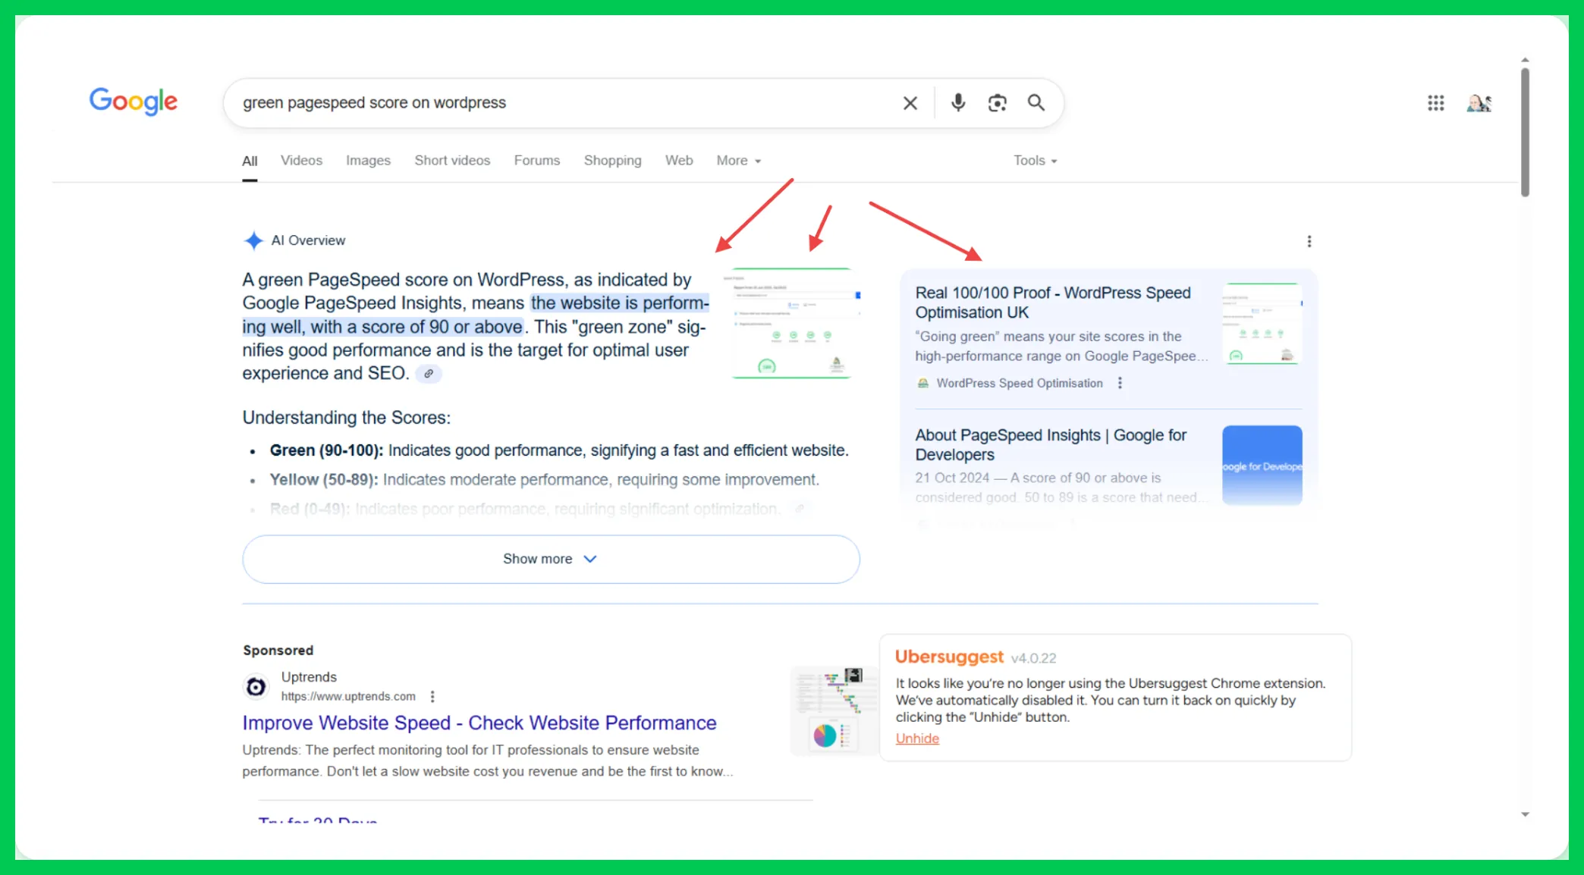This screenshot has width=1584, height=875.
Task: Click the 'WordPress Speed Optimisation' source name
Action: (1020, 383)
